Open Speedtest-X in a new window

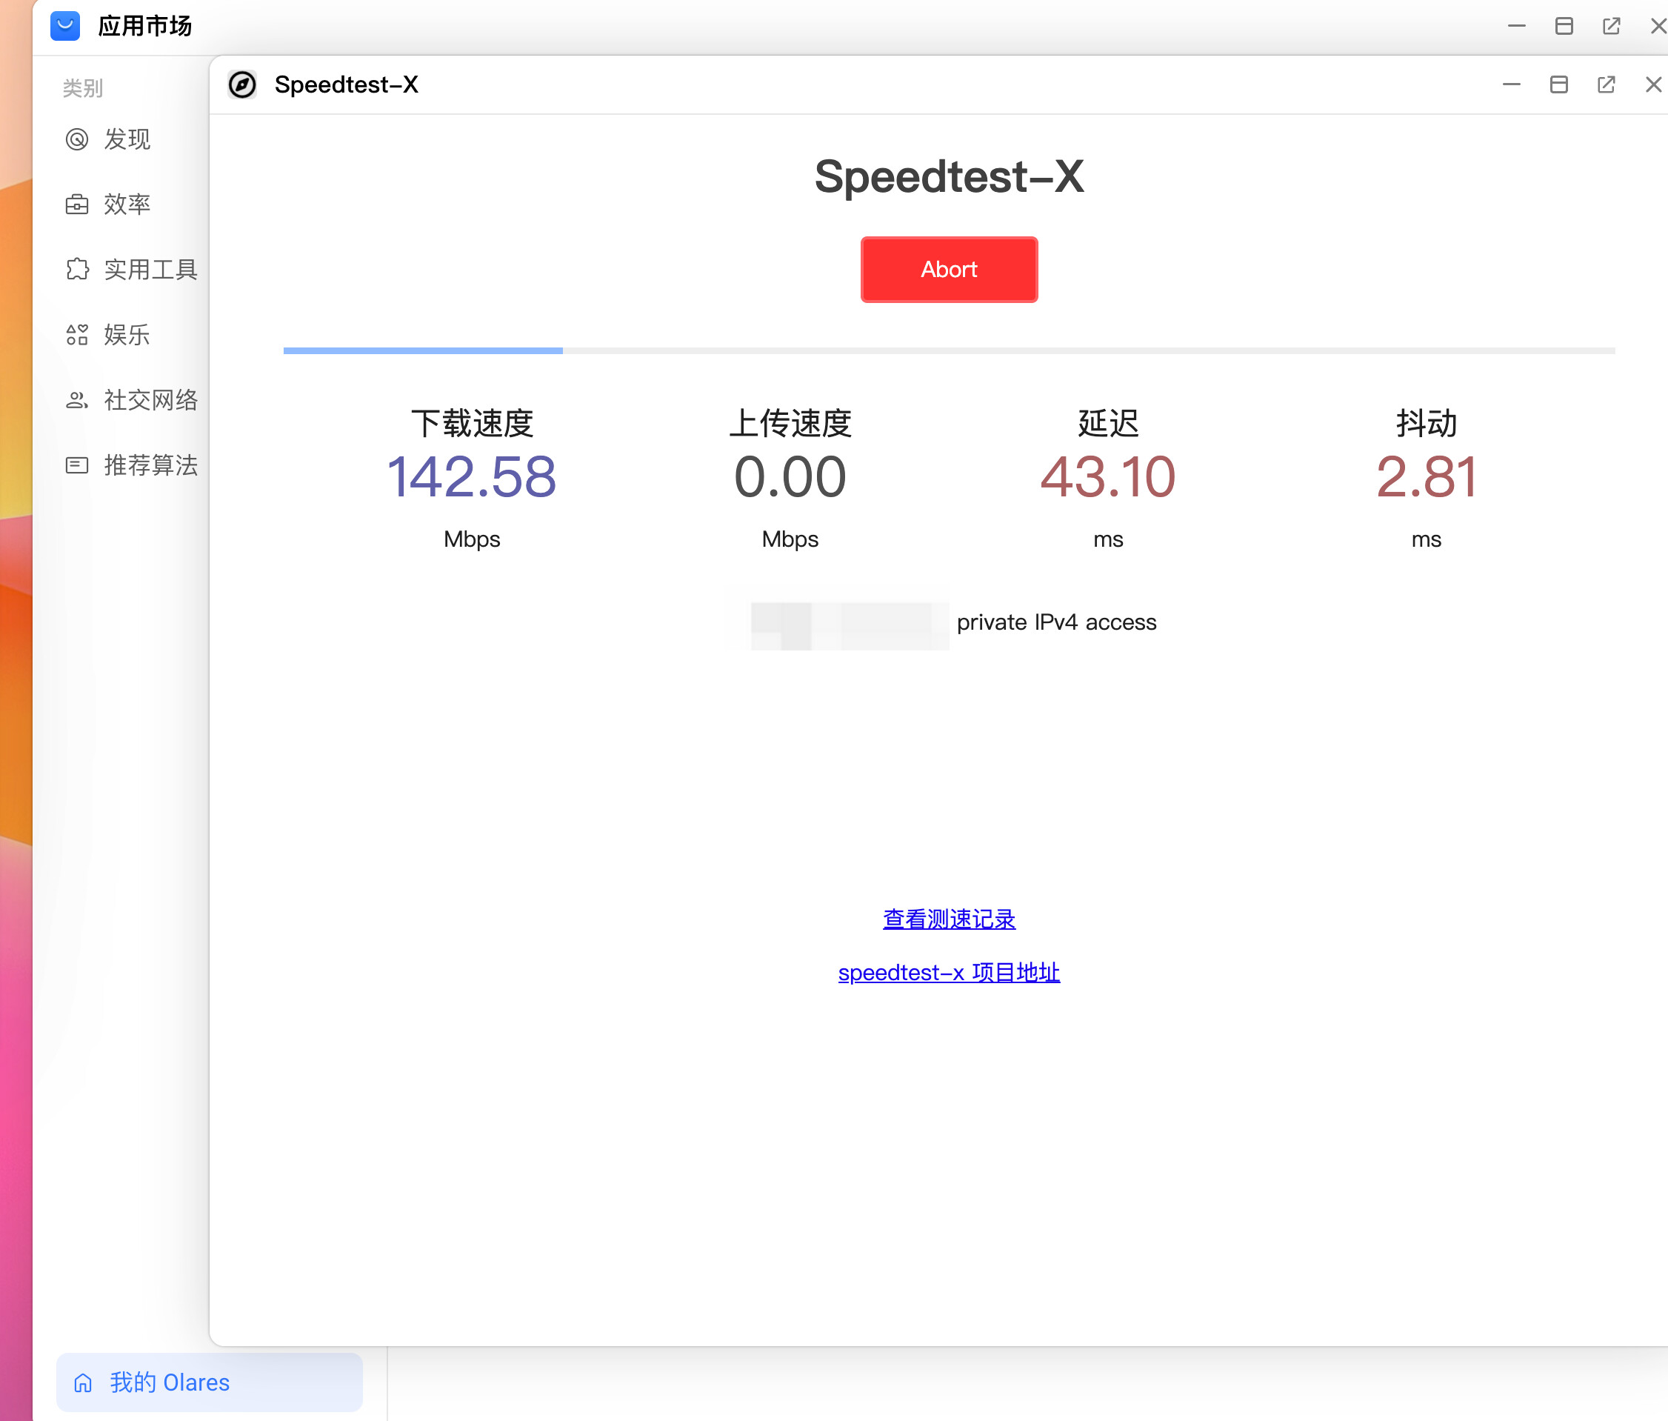coord(1606,84)
